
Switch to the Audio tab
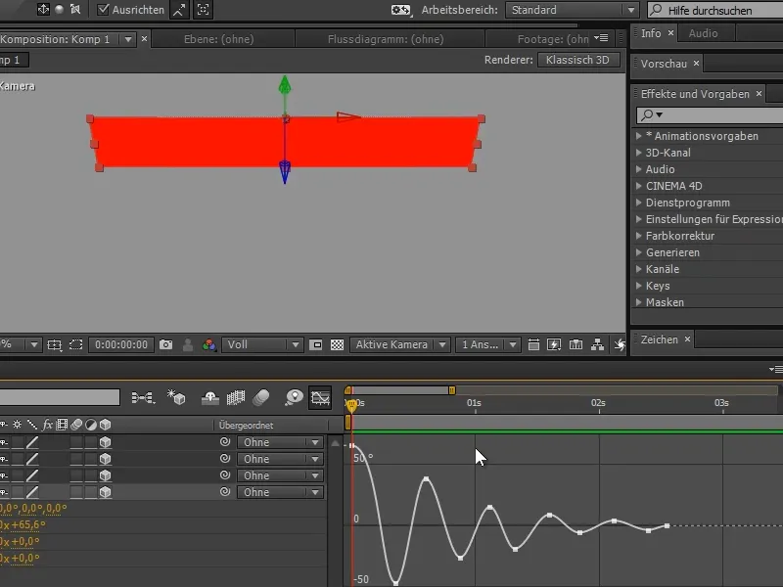702,32
